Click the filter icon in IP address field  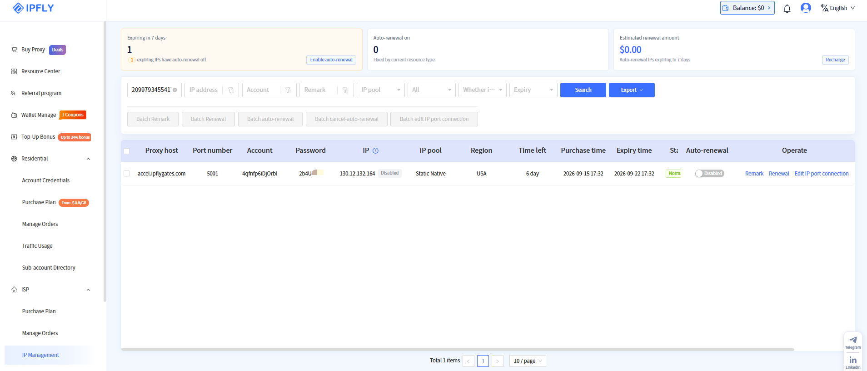231,90
